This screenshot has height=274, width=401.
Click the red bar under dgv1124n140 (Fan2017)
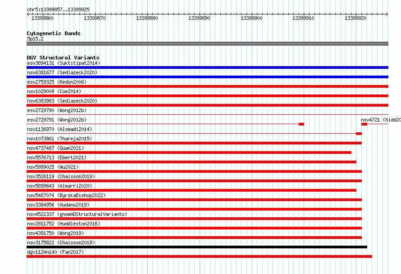click(x=199, y=256)
